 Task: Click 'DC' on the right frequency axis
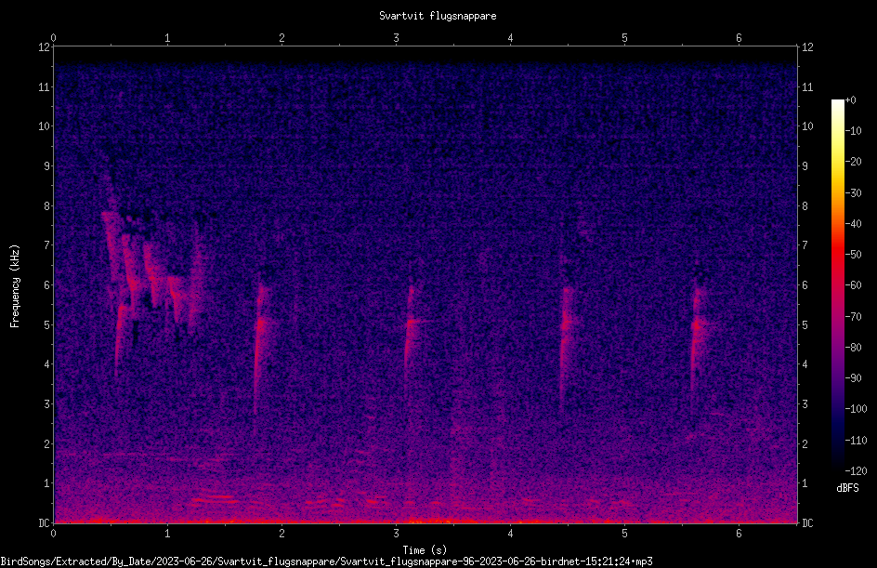(807, 523)
